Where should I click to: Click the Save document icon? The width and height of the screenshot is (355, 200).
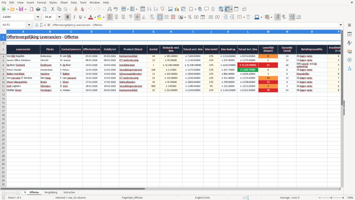tap(21, 9)
